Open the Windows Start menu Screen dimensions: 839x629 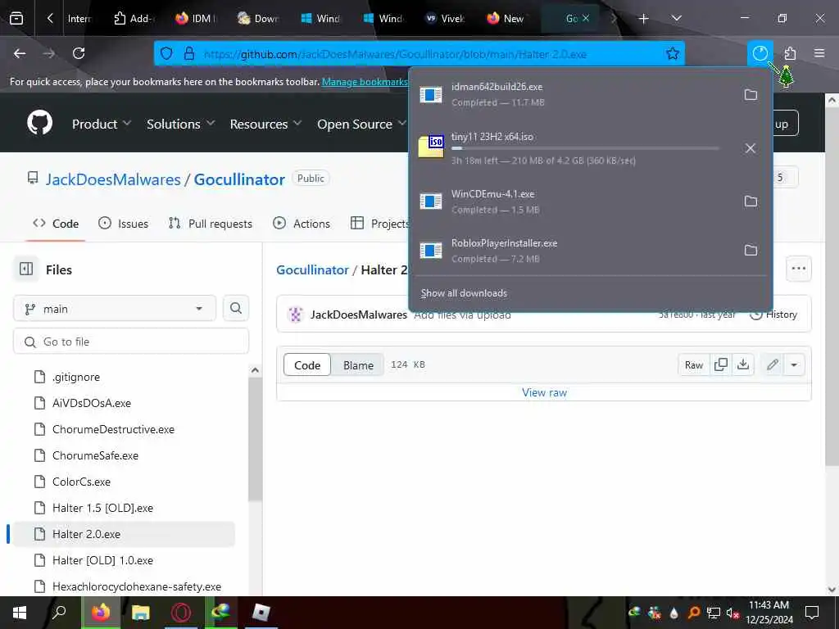(x=20, y=613)
